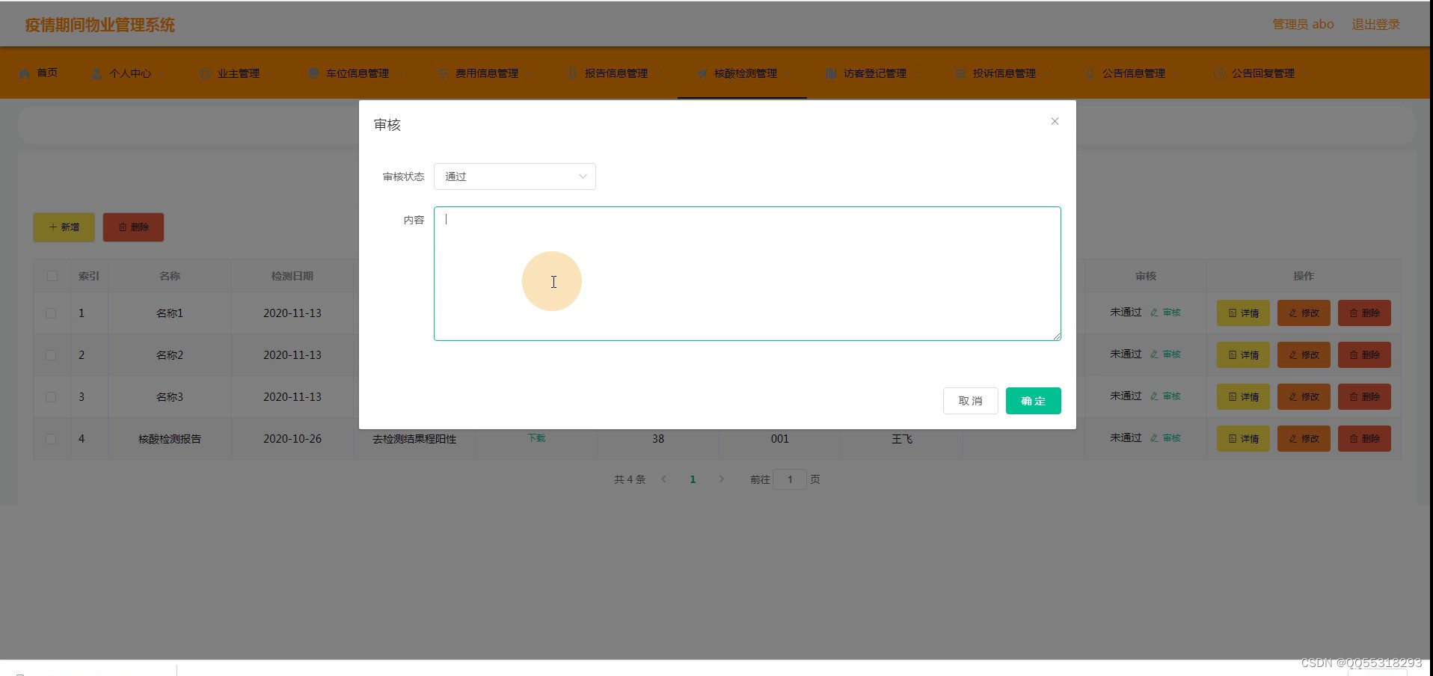This screenshot has width=1433, height=676.
Task: Open 公告回复管理 menu
Action: pyautogui.click(x=1262, y=73)
